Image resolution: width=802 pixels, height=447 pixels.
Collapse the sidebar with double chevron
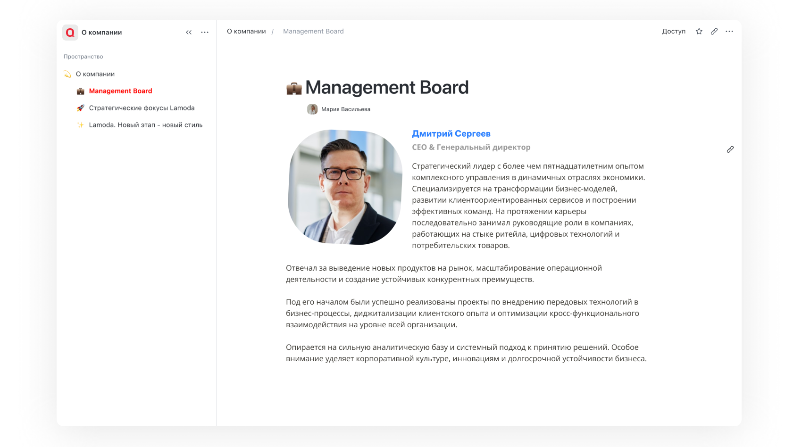coord(189,32)
